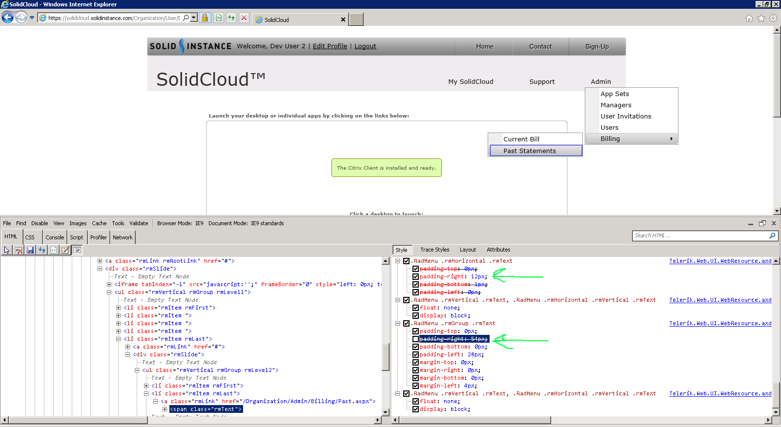Unpin the developer tools pane
The image size is (781, 427).
762,223
